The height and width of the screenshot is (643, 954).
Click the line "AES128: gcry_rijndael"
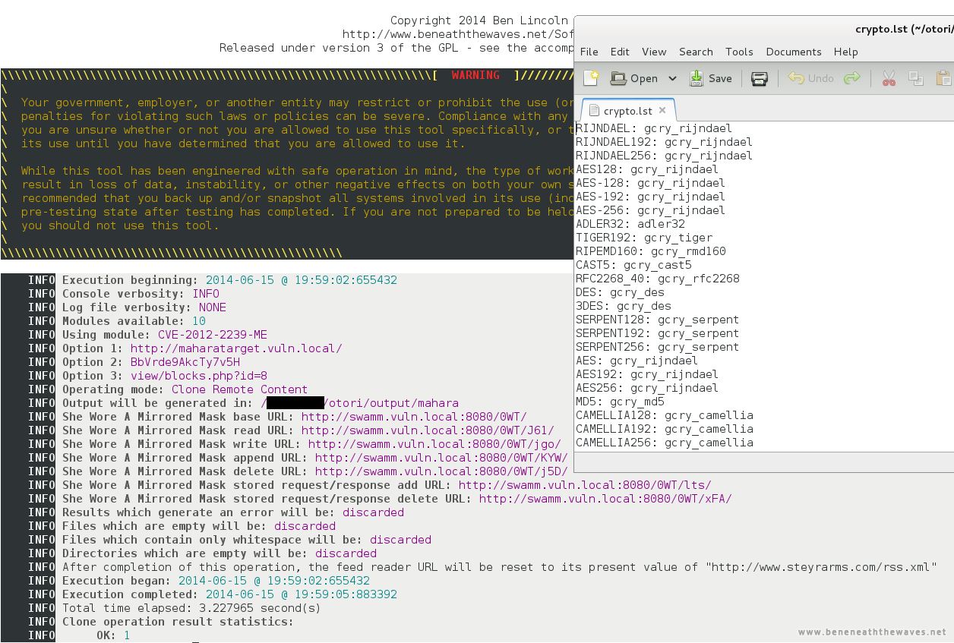[647, 169]
